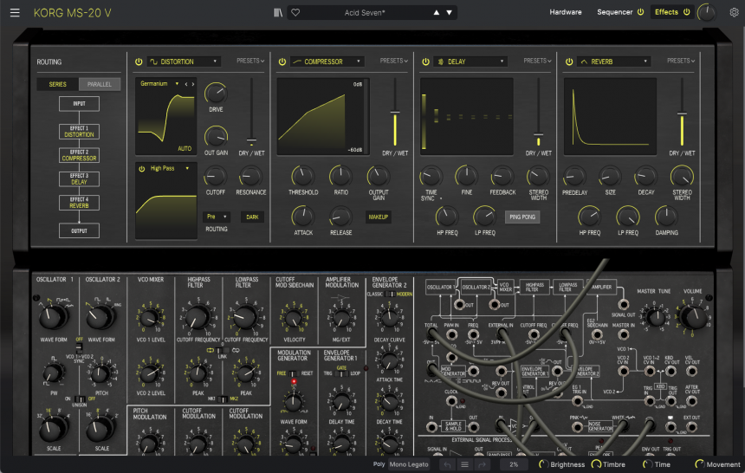Viewport: 745px width, 473px height.
Task: Click the compressor RATIO knob
Action: (340, 177)
